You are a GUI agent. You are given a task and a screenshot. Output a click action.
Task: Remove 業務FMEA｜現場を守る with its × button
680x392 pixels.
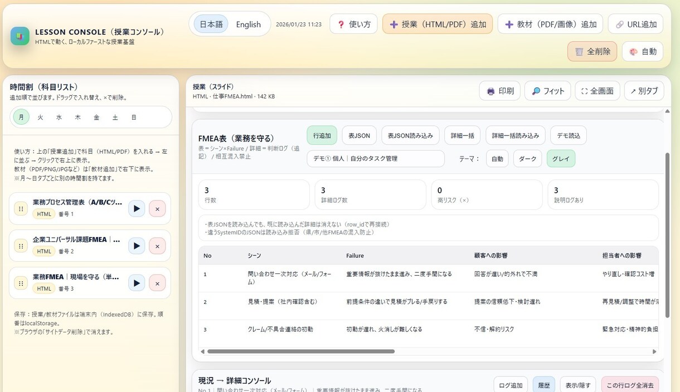point(157,283)
